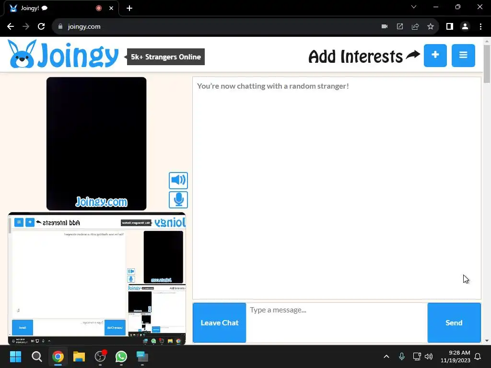Share this page icon
The image size is (491, 368).
pos(415,27)
